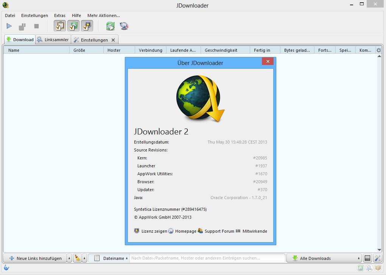Expand arrow next to Neue Links hinzufügen
This screenshot has width=386, height=275.
pyautogui.click(x=69, y=258)
